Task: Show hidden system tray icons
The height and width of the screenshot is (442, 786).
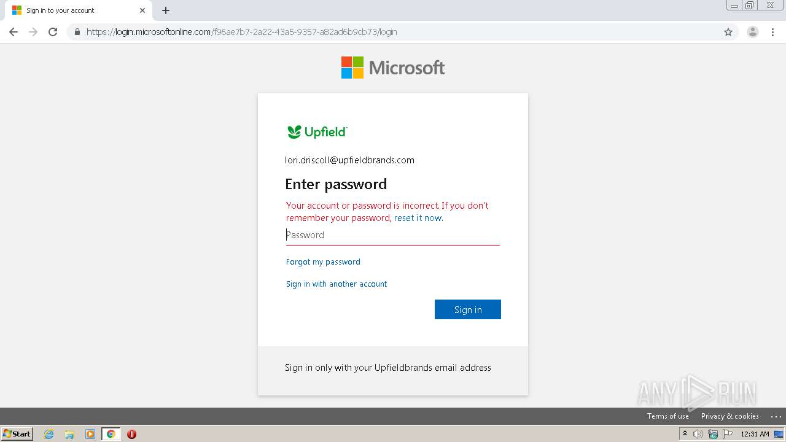Action: (x=685, y=433)
